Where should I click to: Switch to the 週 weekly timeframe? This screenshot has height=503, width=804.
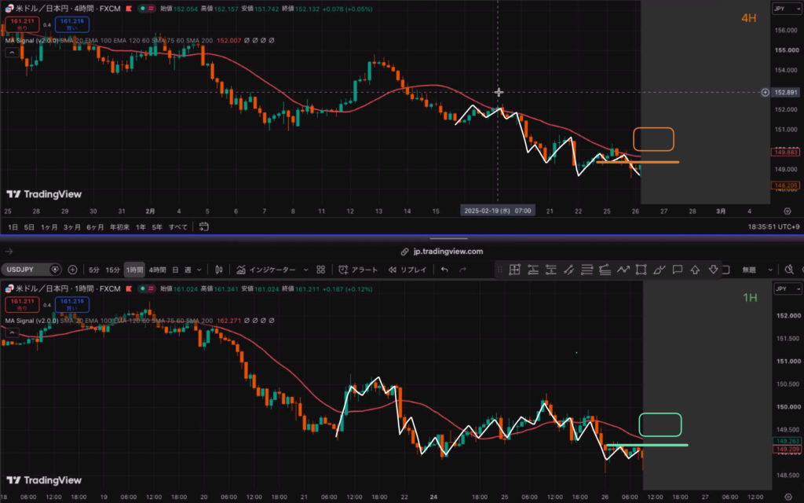188,270
